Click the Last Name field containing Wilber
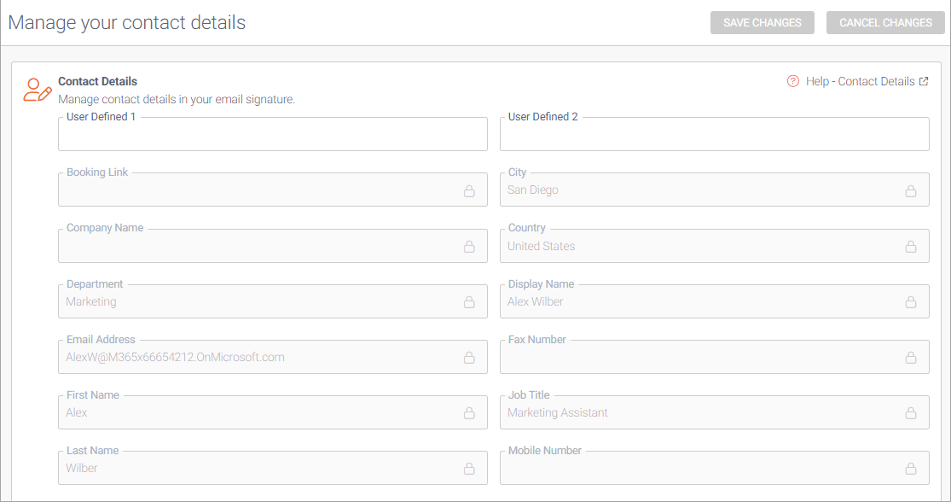This screenshot has height=502, width=951. tap(256, 469)
